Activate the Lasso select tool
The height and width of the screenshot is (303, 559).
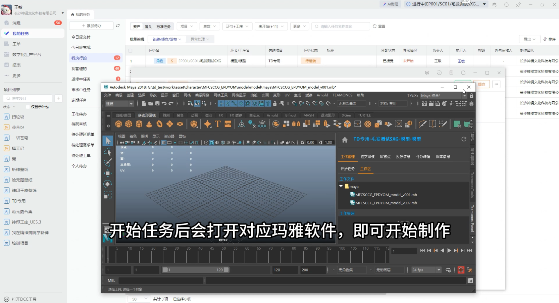point(108,152)
